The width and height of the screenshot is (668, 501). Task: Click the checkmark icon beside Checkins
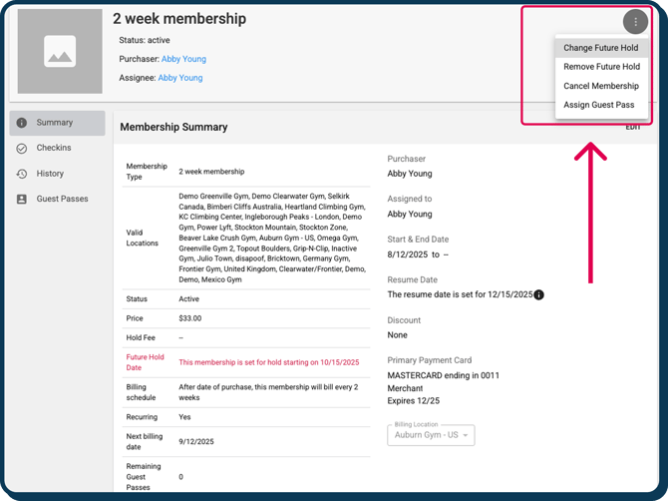(22, 149)
